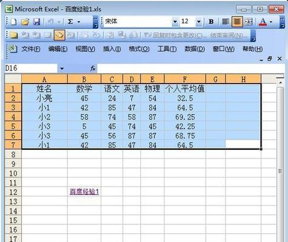
Task: Save the workbook with the floppy icon
Action: click(x=36, y=21)
